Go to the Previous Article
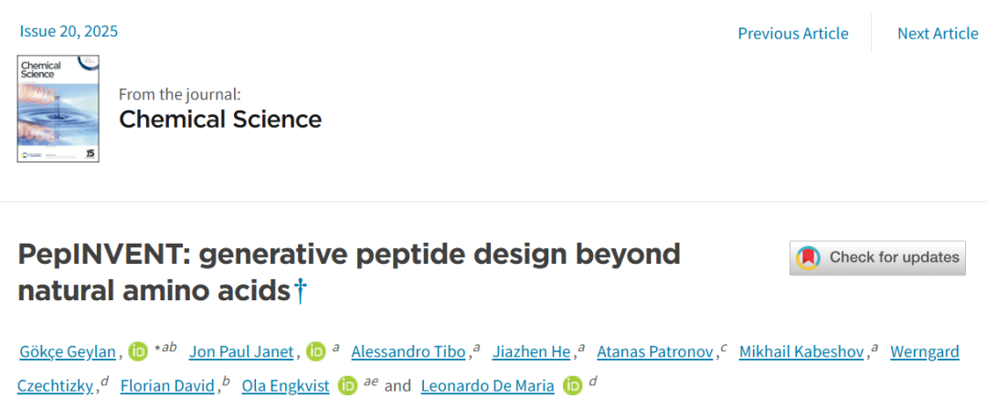 pos(792,34)
